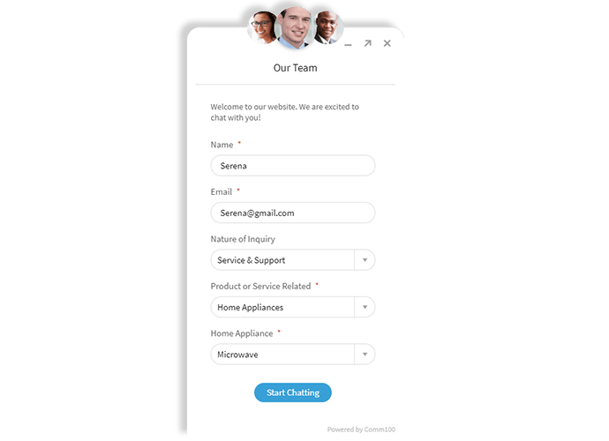
Task: Click the Email field label
Action: click(x=221, y=191)
